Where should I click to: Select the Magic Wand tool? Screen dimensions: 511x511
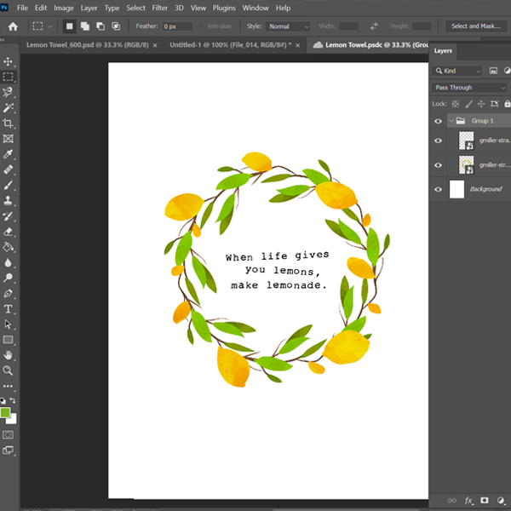pos(9,108)
